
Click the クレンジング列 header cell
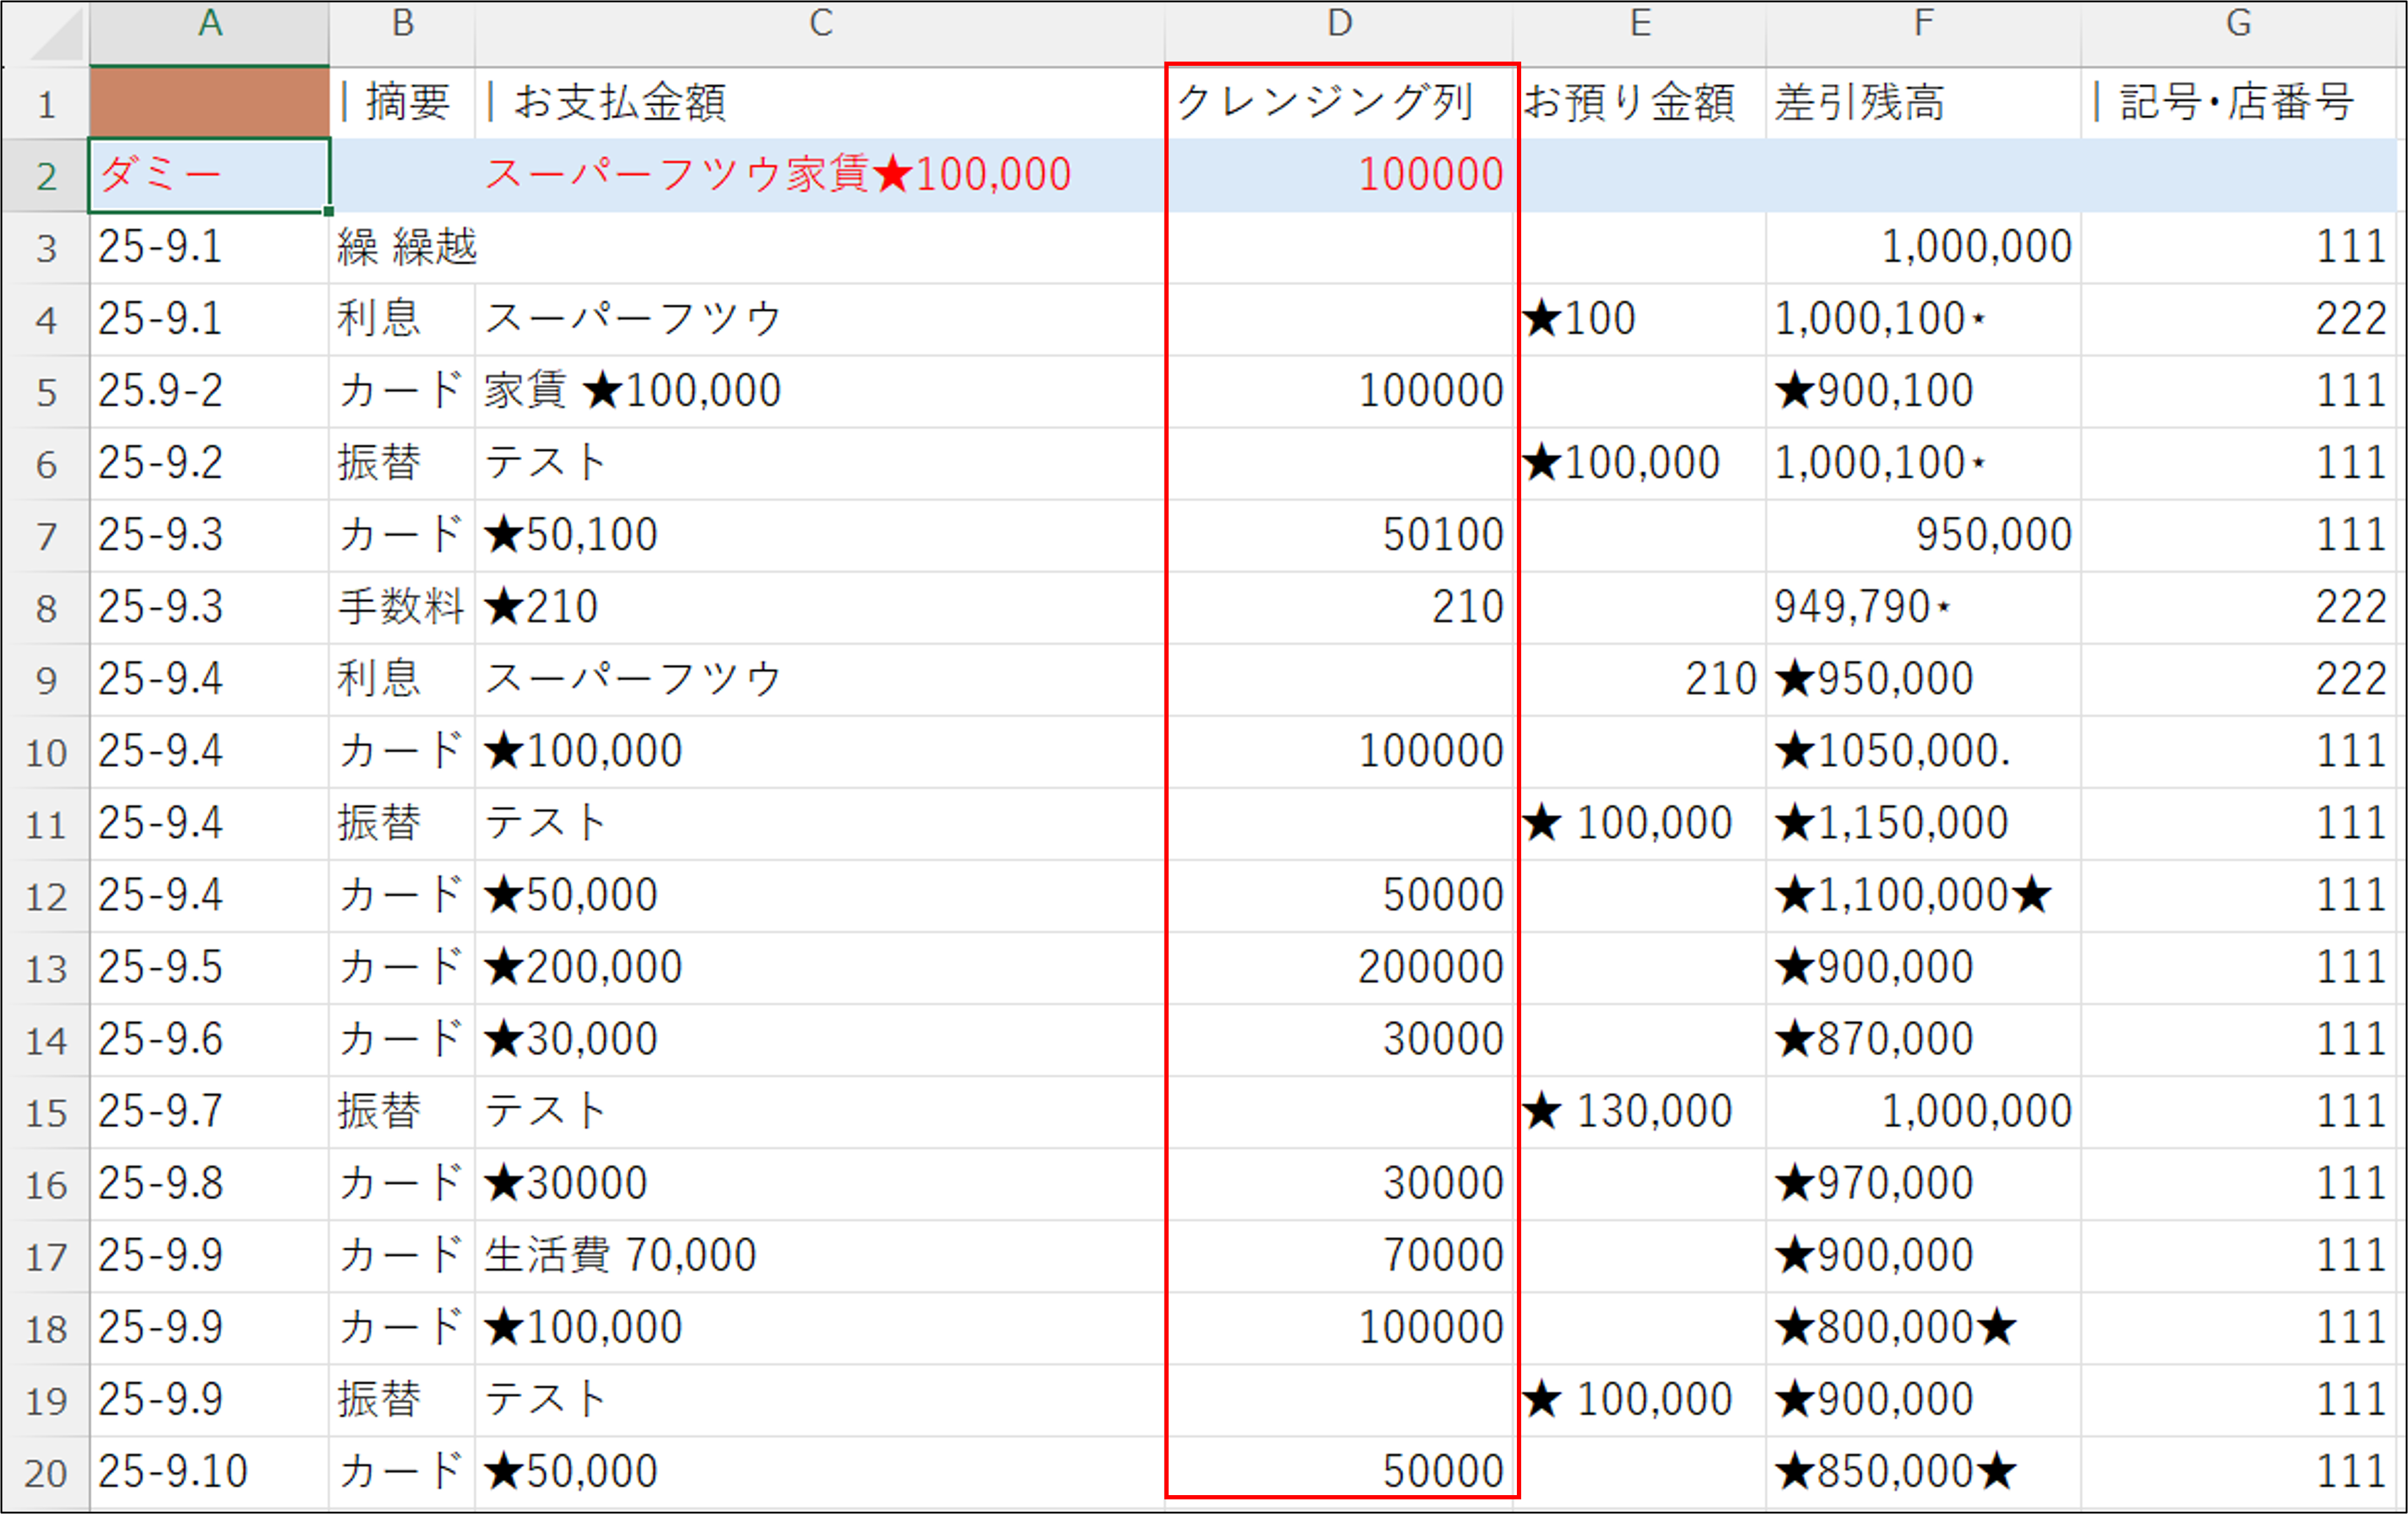(x=1339, y=102)
